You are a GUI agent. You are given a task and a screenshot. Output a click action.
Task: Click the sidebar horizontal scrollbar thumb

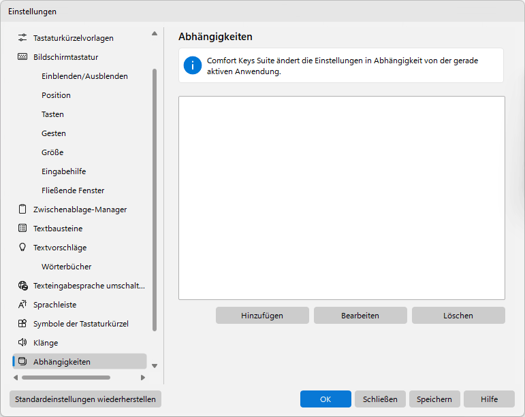coord(66,378)
